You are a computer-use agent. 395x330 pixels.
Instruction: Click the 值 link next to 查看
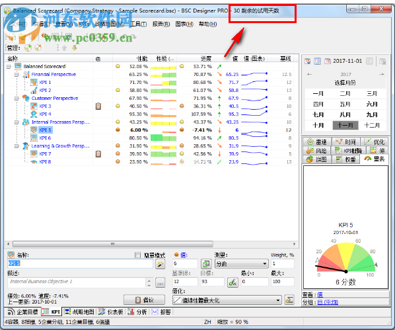[320, 295]
